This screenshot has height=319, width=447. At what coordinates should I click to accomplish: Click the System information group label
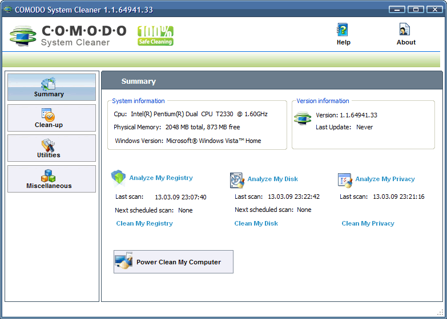pos(138,101)
